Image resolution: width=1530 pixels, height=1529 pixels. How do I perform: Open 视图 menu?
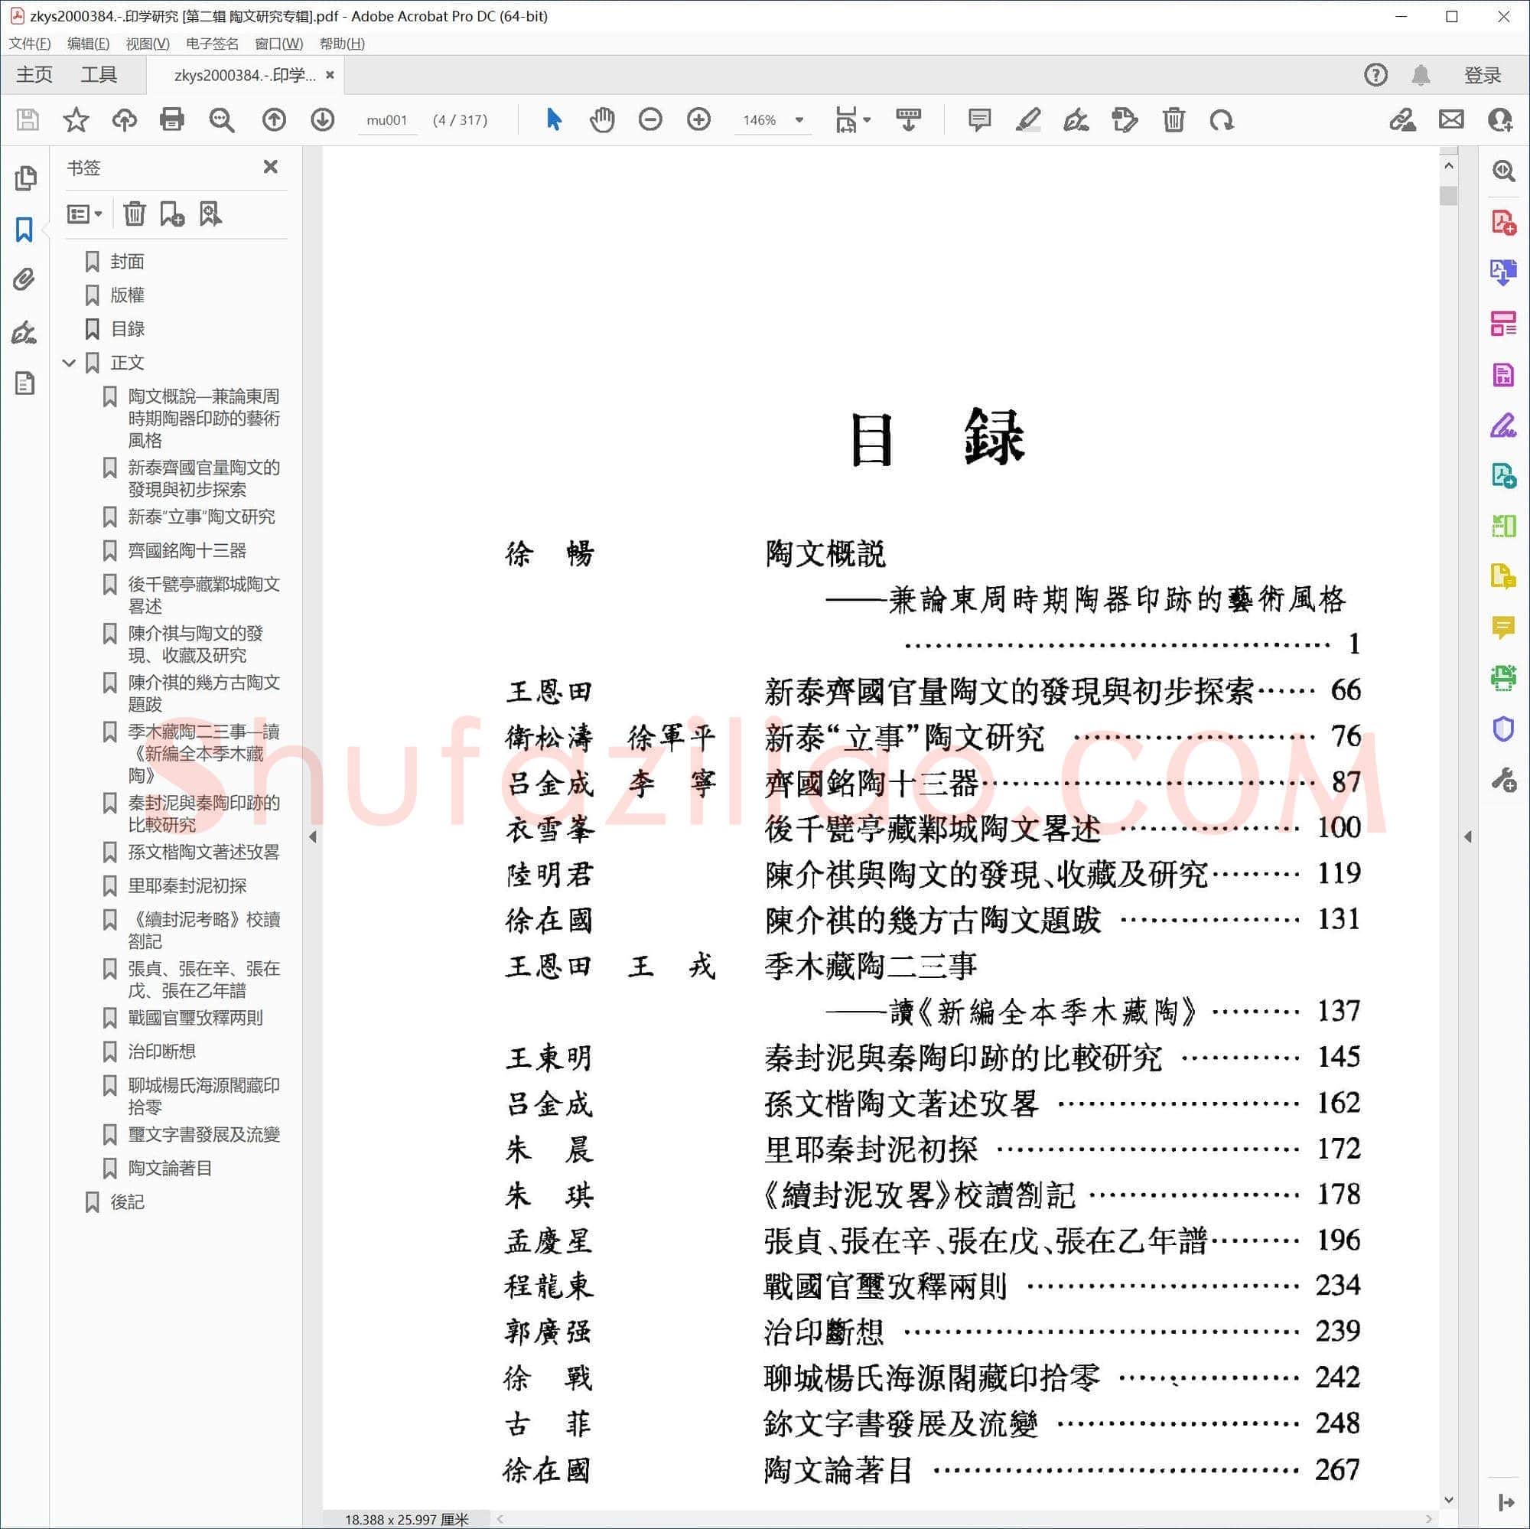click(x=148, y=44)
